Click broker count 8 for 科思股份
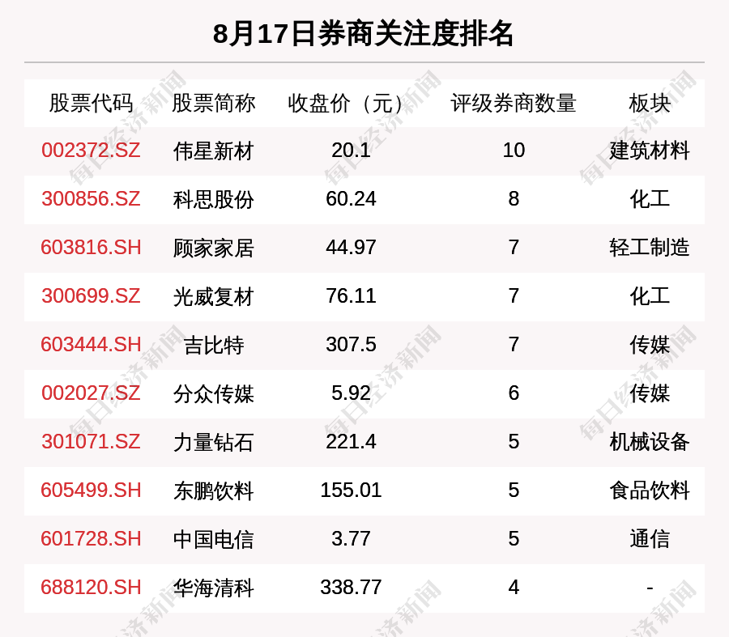Image resolution: width=729 pixels, height=637 pixels. [x=514, y=199]
